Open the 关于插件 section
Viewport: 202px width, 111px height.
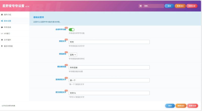15,40
